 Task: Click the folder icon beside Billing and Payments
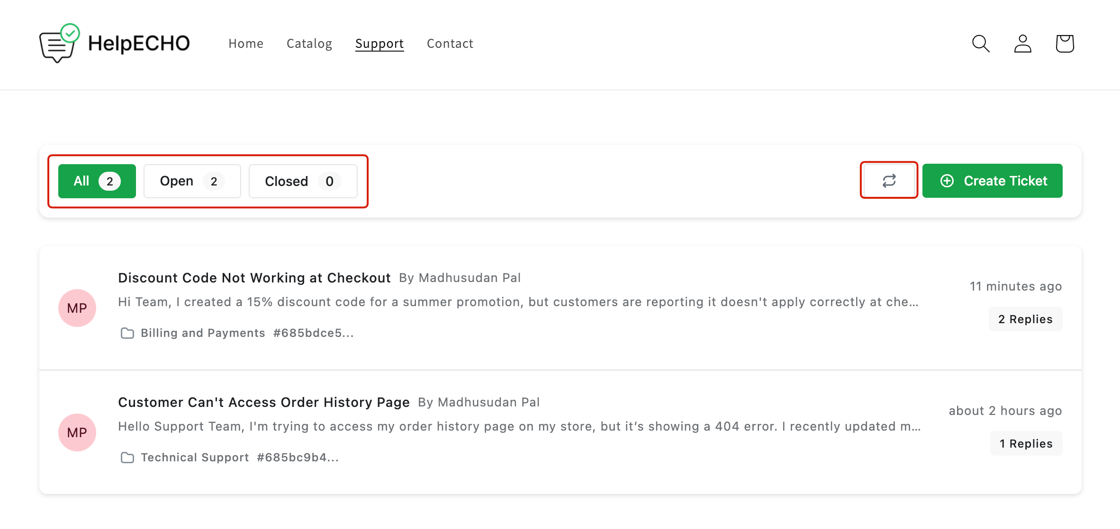pyautogui.click(x=127, y=333)
